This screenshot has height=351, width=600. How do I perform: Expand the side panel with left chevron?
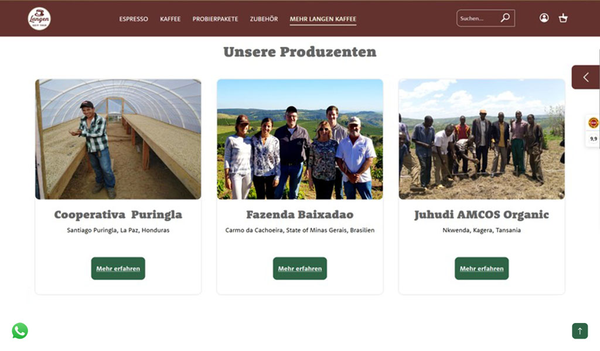click(x=586, y=77)
